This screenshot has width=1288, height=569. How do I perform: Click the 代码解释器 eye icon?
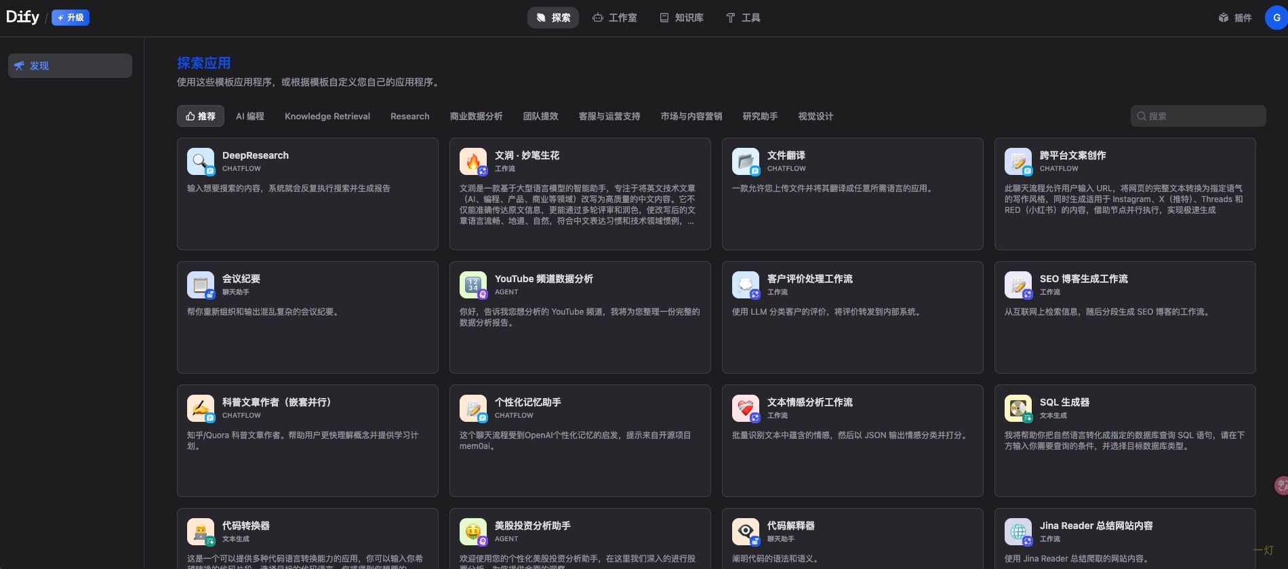click(x=745, y=532)
